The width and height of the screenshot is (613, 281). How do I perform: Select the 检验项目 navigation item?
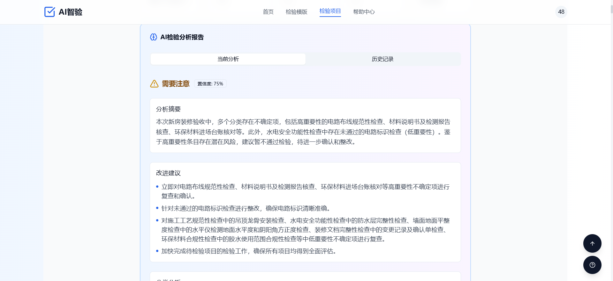point(330,11)
